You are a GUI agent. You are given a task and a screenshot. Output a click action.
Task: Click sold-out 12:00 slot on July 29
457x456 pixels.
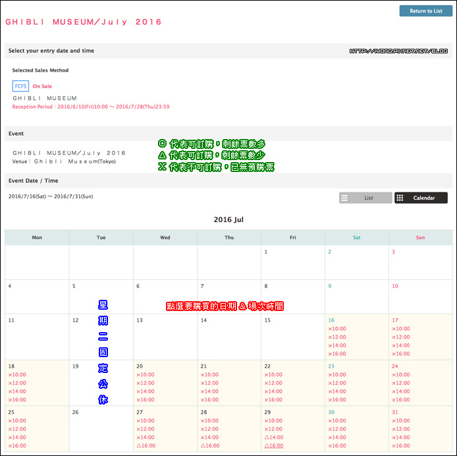point(273,429)
